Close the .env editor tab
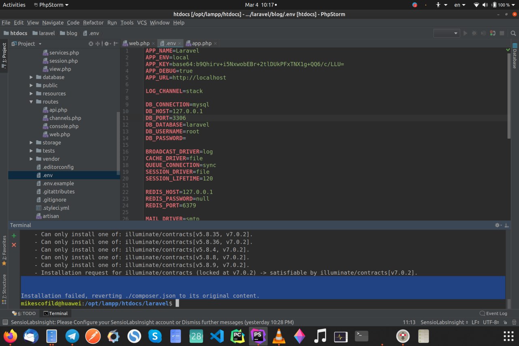Screen dimensions: 519x346 coord(180,43)
